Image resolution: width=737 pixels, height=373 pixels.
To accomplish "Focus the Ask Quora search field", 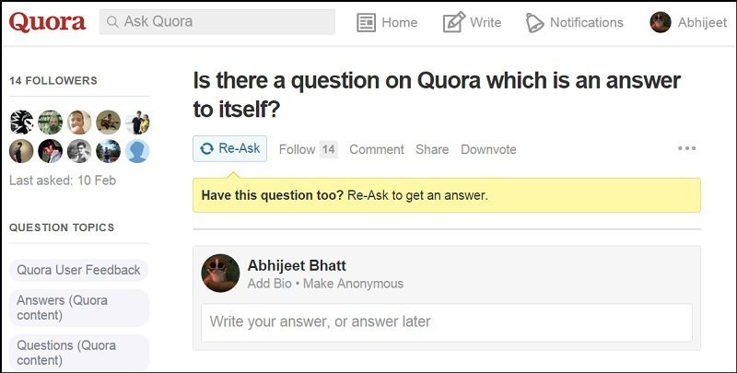I will [x=217, y=21].
